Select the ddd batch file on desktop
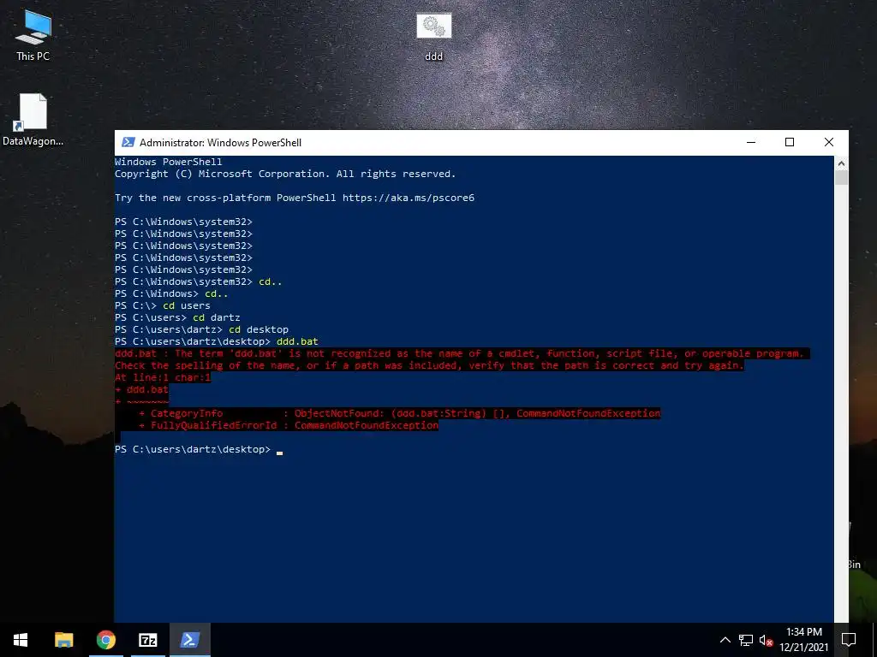Screen dimensions: 877x657 [433, 37]
